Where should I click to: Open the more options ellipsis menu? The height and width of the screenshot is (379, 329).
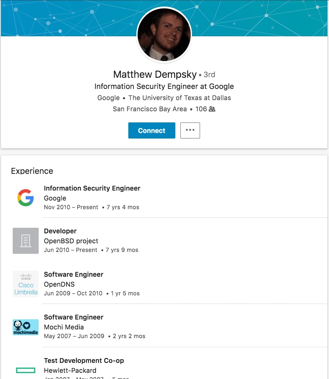190,130
